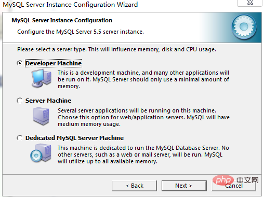Select the Server Machine radio button
This screenshot has height=197, width=264.
tap(20, 101)
